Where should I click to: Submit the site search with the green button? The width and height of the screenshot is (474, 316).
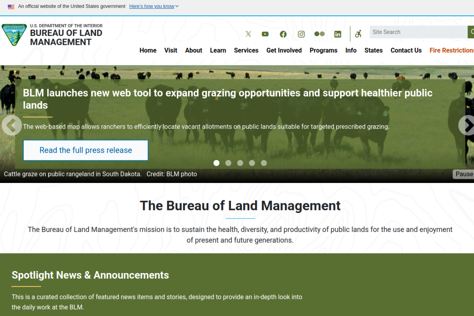point(471,32)
